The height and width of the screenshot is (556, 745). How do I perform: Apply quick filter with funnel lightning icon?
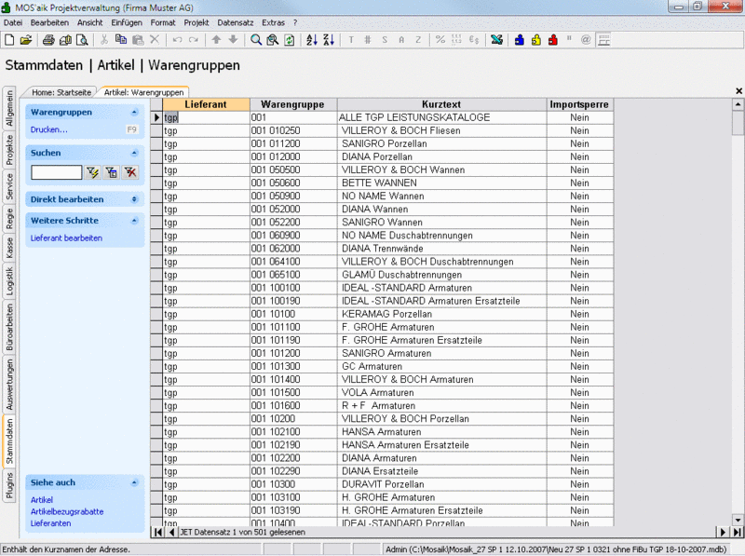click(x=92, y=172)
